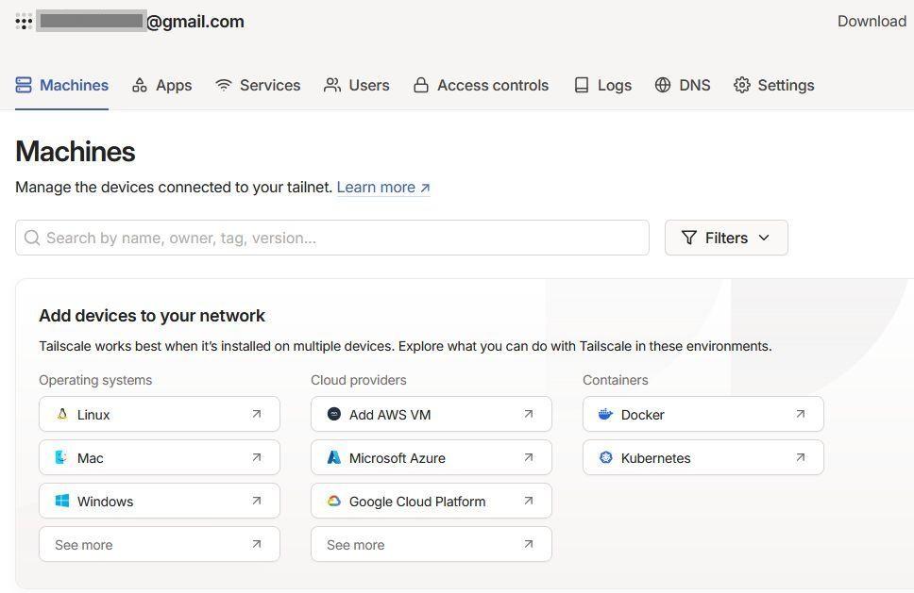Open the Logs section
Screen dimensions: 914x593
point(602,85)
